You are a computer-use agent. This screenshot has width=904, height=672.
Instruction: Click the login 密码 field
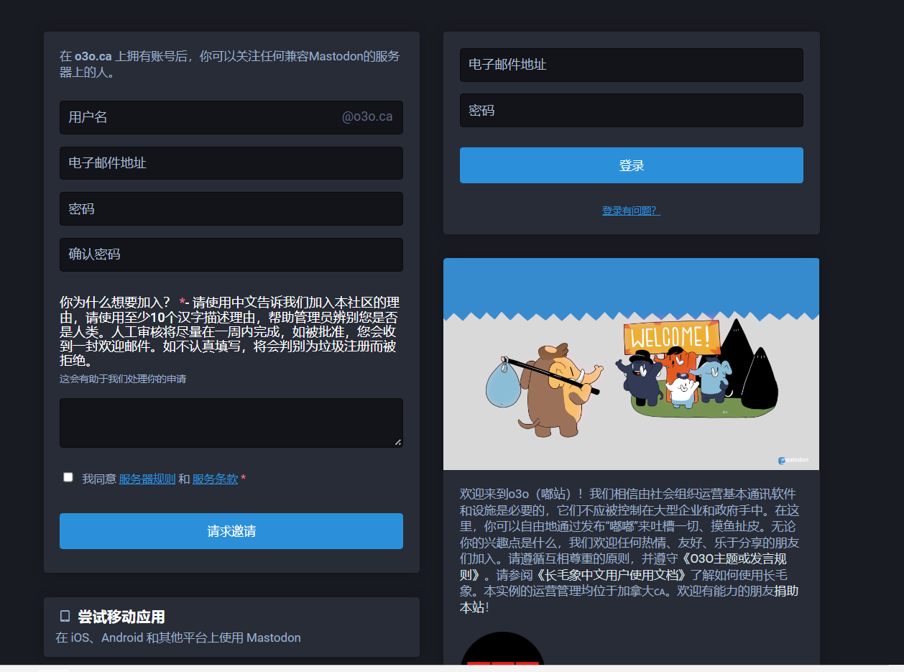tap(631, 111)
